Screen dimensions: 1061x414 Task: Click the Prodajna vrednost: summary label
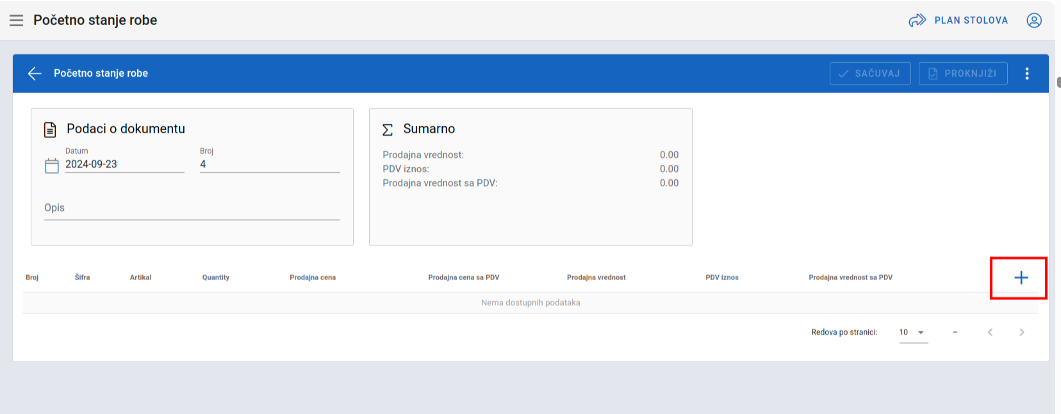(x=424, y=155)
